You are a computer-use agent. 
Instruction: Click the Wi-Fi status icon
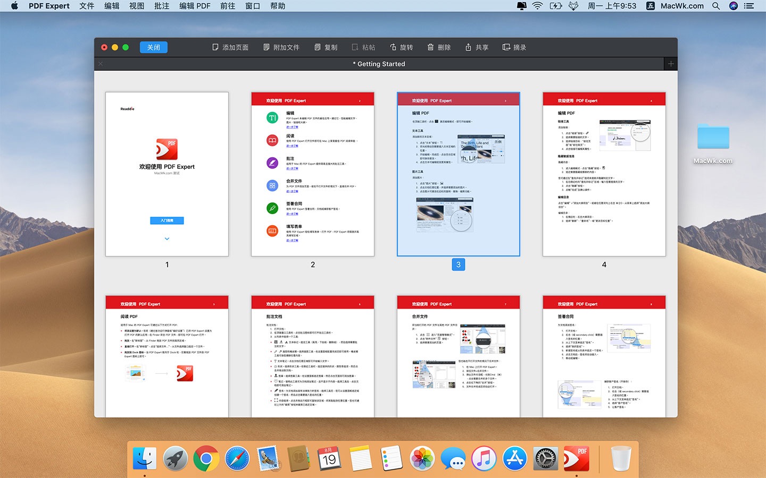(x=537, y=6)
